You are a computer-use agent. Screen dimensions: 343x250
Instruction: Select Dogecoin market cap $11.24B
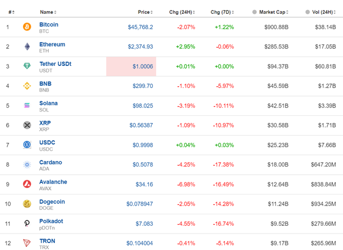pos(278,204)
